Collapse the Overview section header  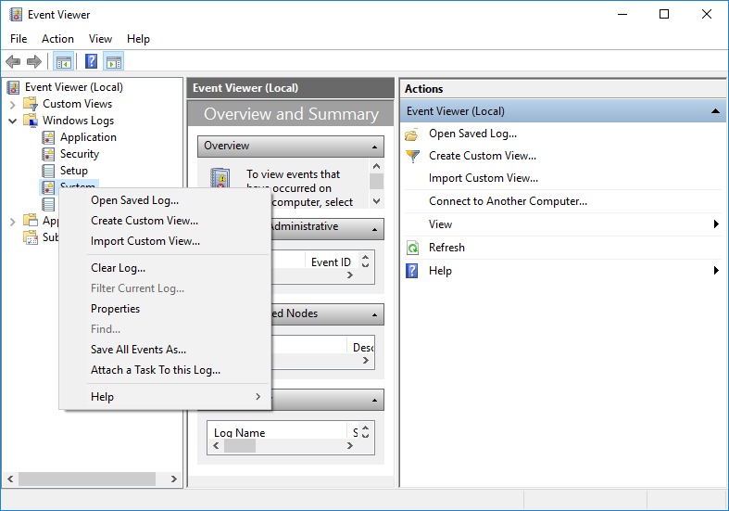tap(375, 147)
